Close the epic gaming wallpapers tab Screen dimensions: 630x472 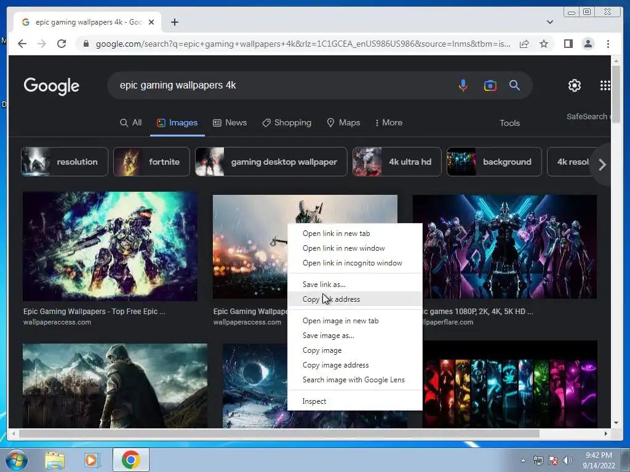[x=151, y=22]
